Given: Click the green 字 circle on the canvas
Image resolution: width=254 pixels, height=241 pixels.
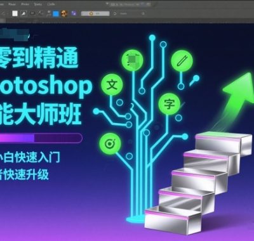Looking at the screenshot, I should (170, 104).
